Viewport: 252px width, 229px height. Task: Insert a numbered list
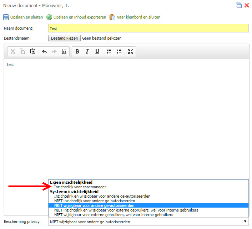[109, 51]
